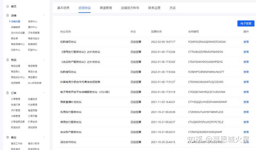Image resolution: width=256 pixels, height=150 pixels.
Task: Select the date 2021-11-03 16:43:31
Action: tap(163, 102)
